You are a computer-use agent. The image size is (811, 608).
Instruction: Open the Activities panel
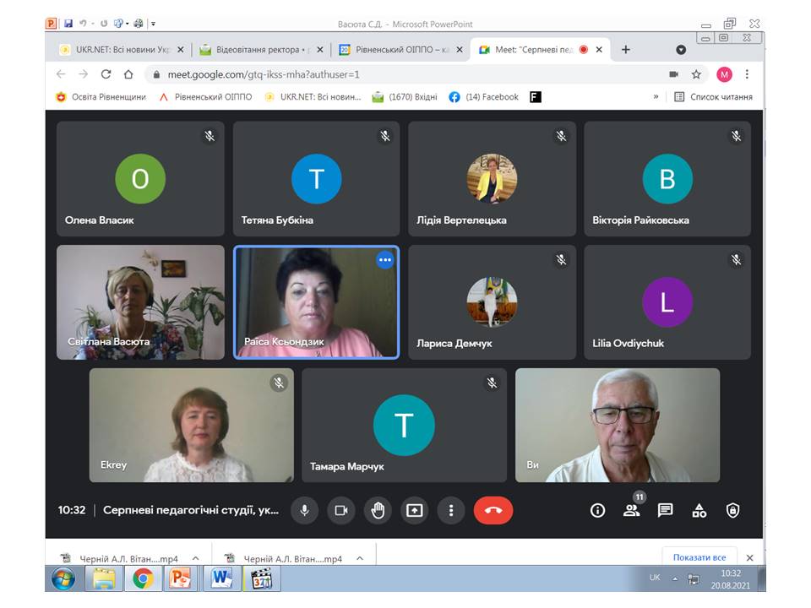pos(699,511)
